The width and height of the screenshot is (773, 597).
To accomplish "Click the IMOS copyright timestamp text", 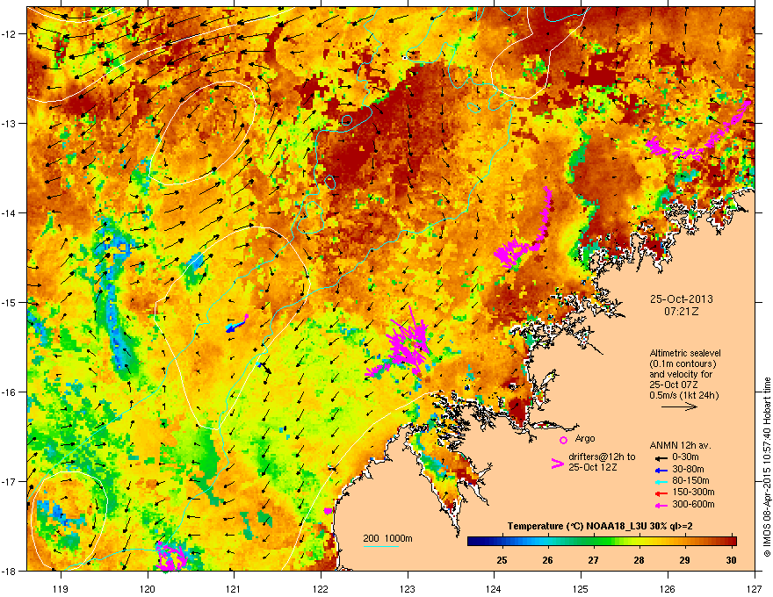I will [767, 467].
